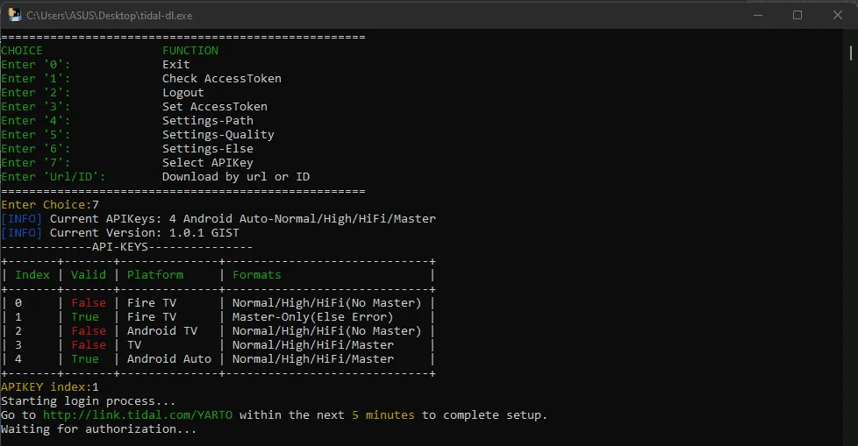
Task: Click the '5 minutes' highlighted text
Action: pyautogui.click(x=383, y=414)
